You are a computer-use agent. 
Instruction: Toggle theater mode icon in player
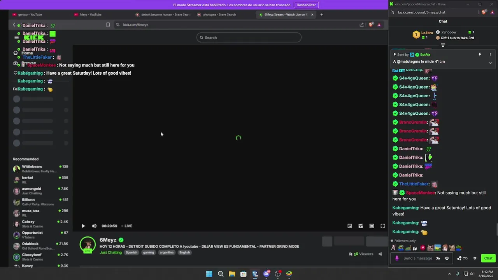click(372, 226)
